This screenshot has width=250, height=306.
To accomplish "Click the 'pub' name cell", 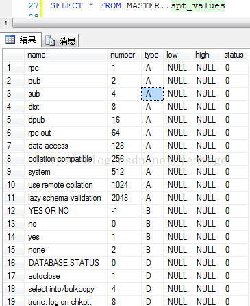I will (x=66, y=81).
